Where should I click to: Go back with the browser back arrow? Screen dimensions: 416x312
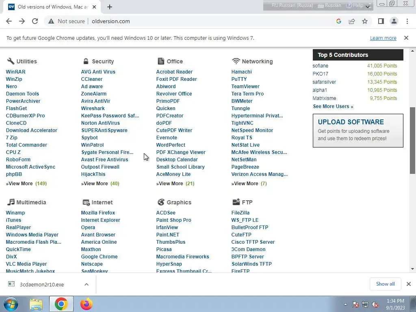point(9,21)
